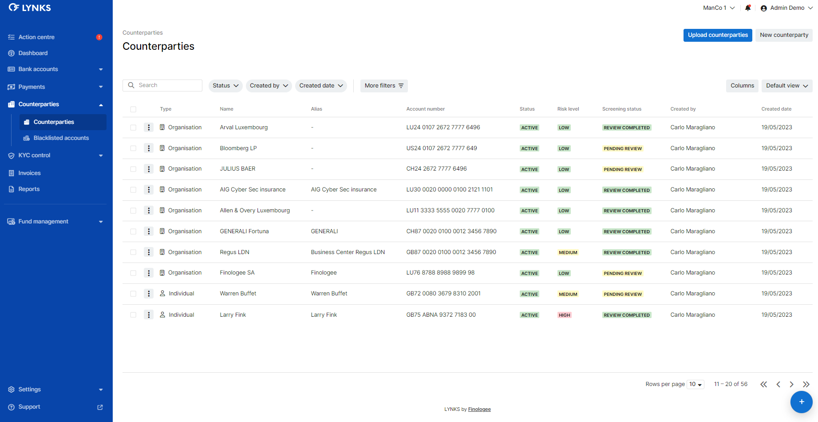Open the Default view dropdown

787,86
